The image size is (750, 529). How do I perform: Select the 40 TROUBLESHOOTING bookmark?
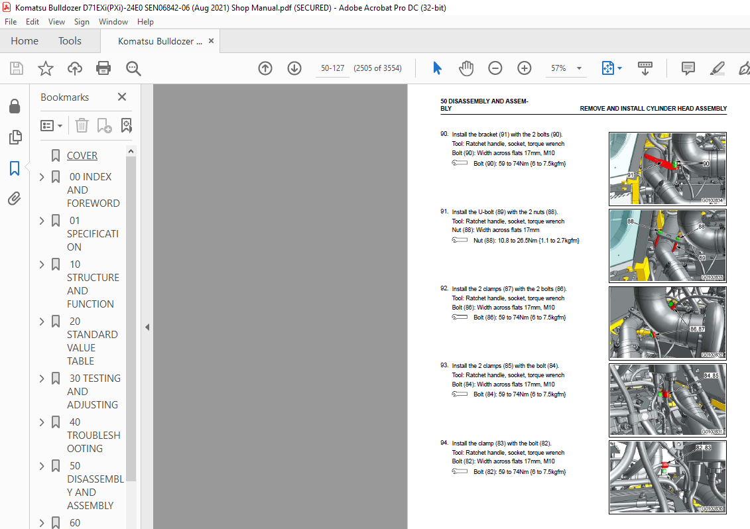pyautogui.click(x=94, y=436)
